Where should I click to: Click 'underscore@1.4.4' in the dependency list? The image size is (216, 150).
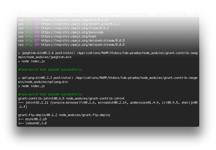pyautogui.click(x=144, y=102)
